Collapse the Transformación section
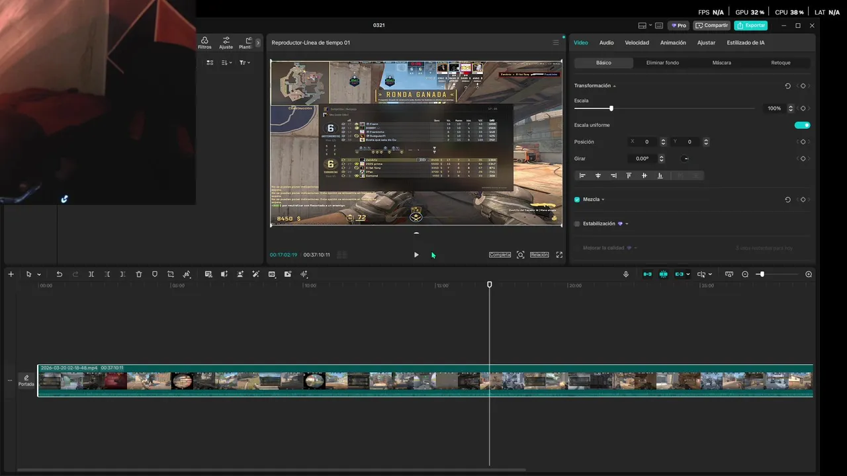Viewport: 847px width, 476px height. [x=614, y=86]
